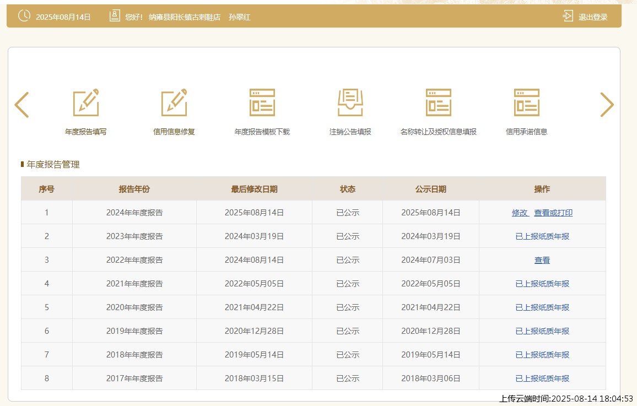Click 已上报纸质年报 in 2020 row
The height and width of the screenshot is (406, 637).
pos(542,307)
